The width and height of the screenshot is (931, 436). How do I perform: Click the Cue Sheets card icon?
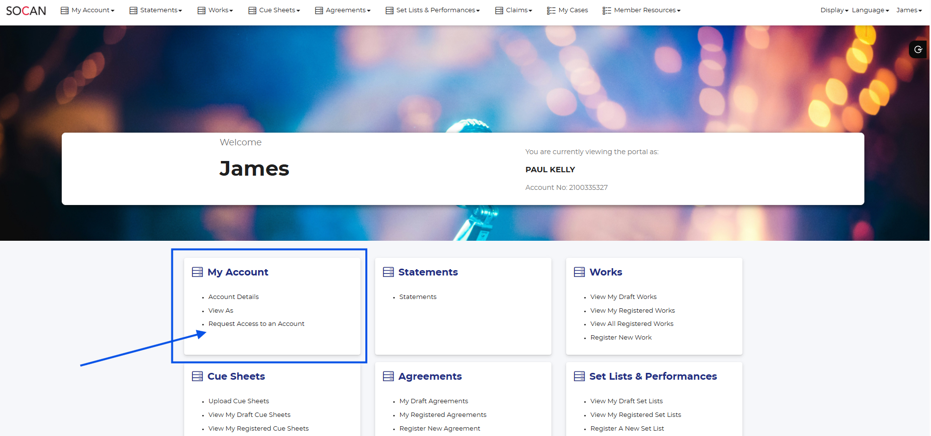pyautogui.click(x=197, y=376)
